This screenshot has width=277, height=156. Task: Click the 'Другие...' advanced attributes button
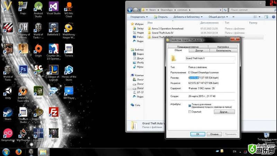[x=224, y=112]
